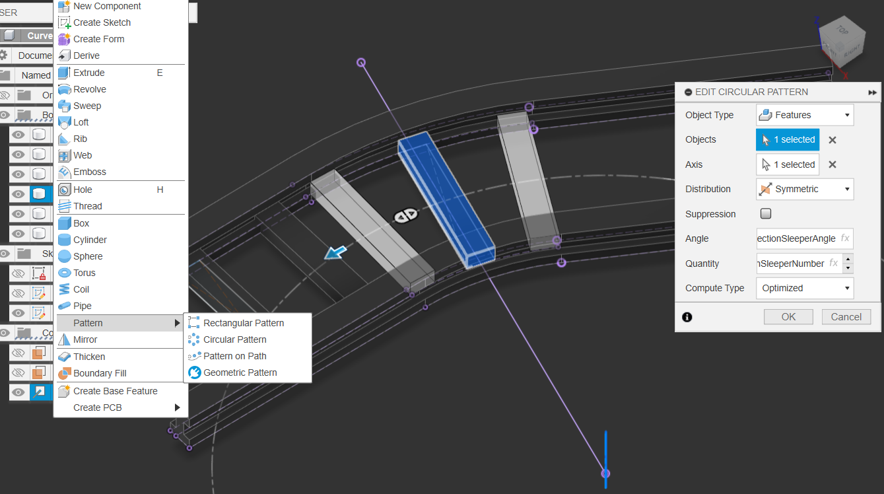
Task: Hide the highlighted construction axis item
Action: tap(18, 392)
